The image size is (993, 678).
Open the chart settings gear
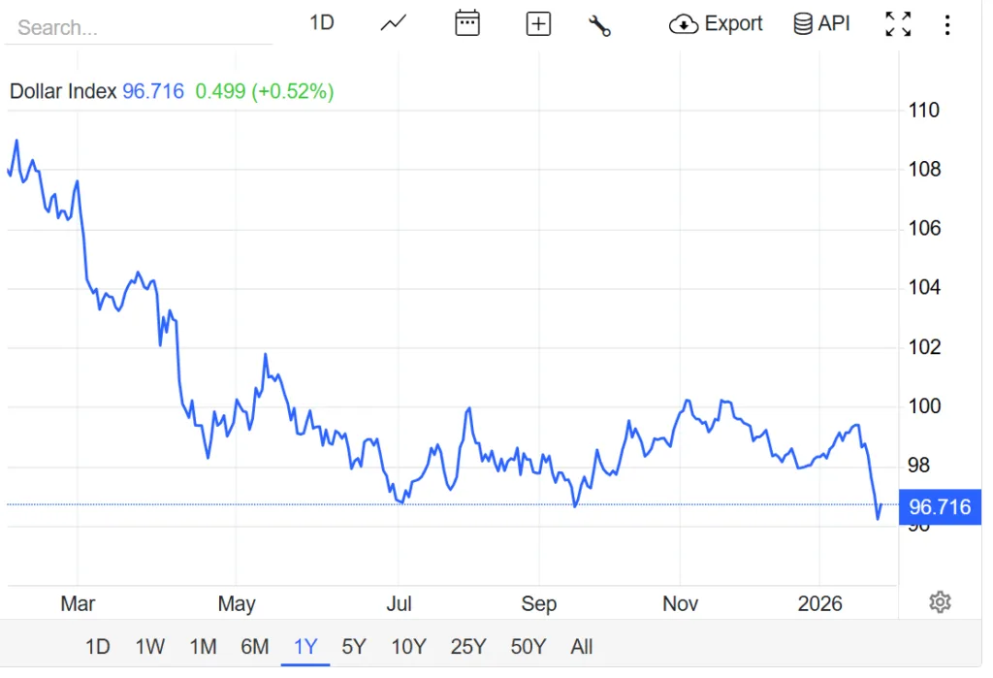click(x=940, y=602)
